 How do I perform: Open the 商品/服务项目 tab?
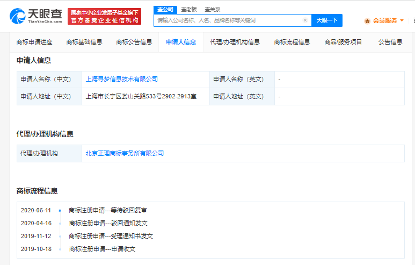click(x=343, y=42)
